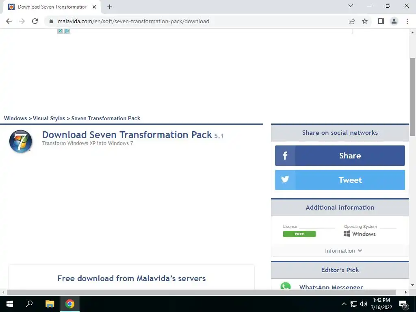Open Chrome side panel
Image resolution: width=416 pixels, height=312 pixels.
click(x=381, y=21)
